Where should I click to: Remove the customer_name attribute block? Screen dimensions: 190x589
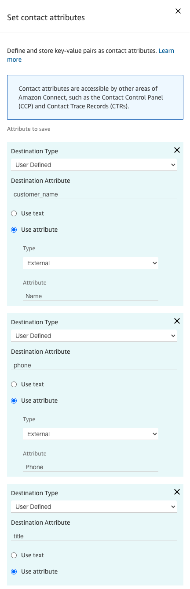[177, 150]
